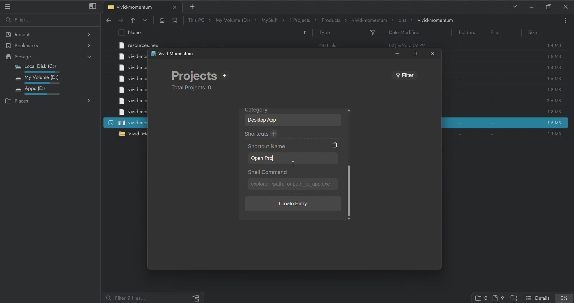This screenshot has width=574, height=303.
Task: Sort by the Type column header
Action: pos(325,33)
